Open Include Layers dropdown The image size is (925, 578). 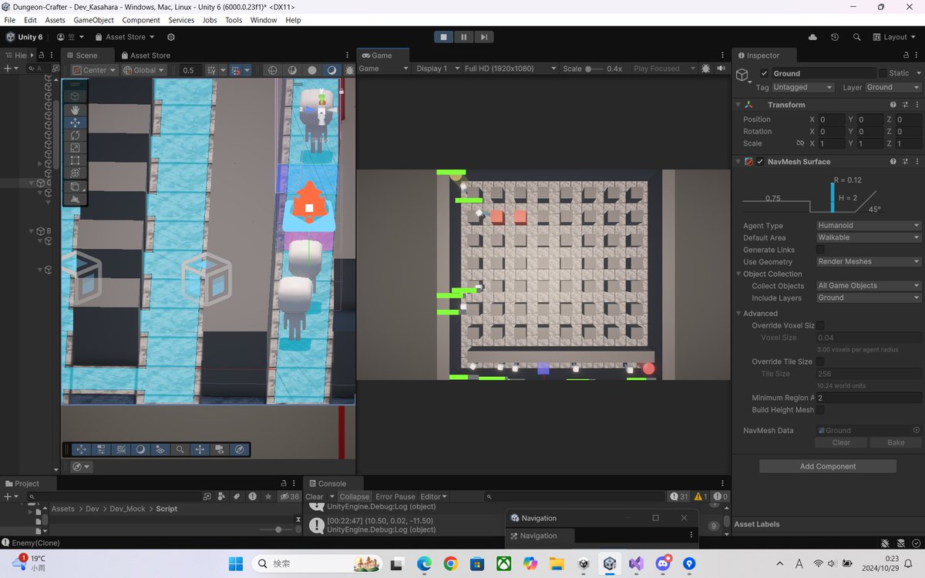pos(869,297)
